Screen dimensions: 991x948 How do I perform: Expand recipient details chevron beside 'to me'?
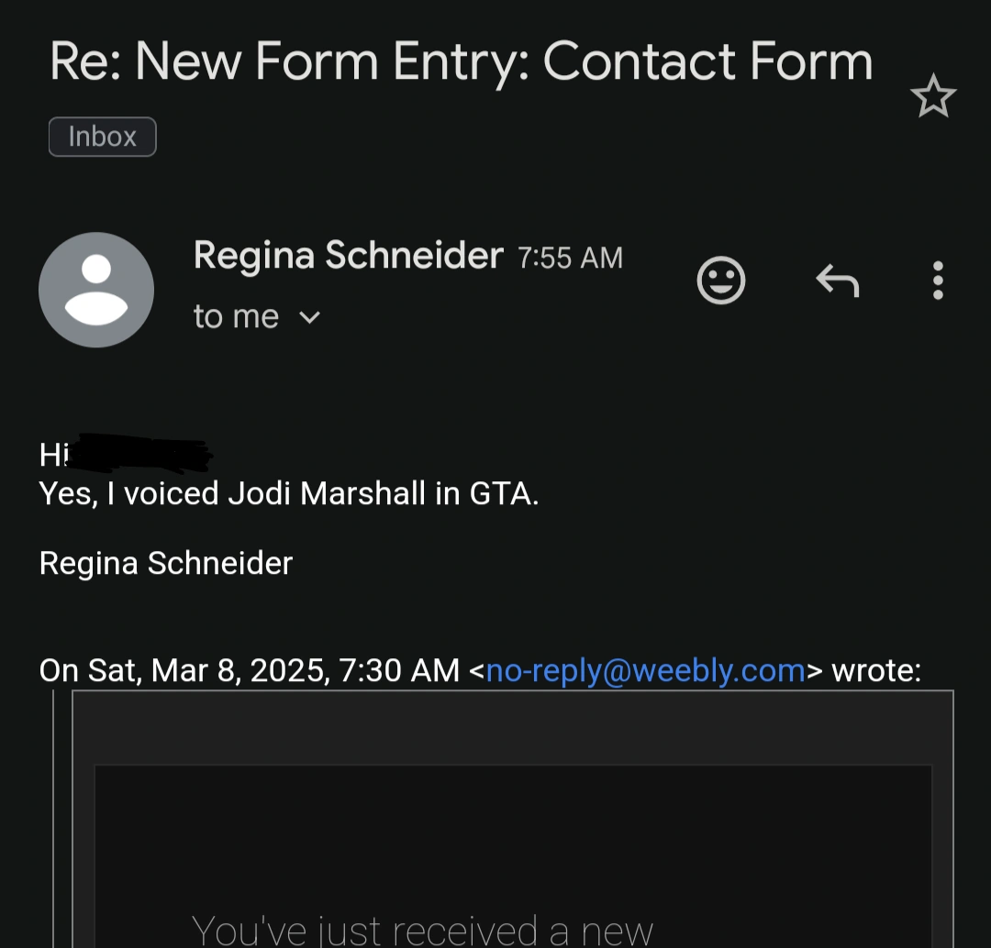pos(310,317)
